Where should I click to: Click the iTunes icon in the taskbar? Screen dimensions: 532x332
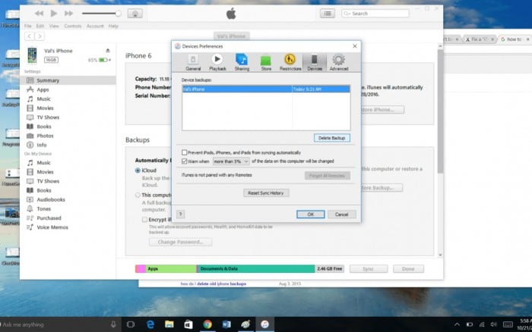coord(264,324)
